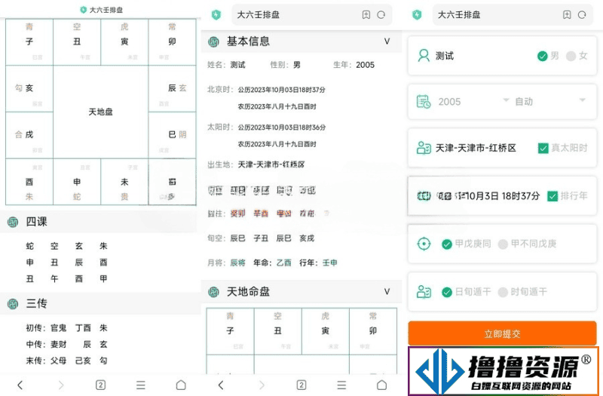Click the 四课 section heading
Viewport: 603px width, 396px height.
(x=36, y=222)
